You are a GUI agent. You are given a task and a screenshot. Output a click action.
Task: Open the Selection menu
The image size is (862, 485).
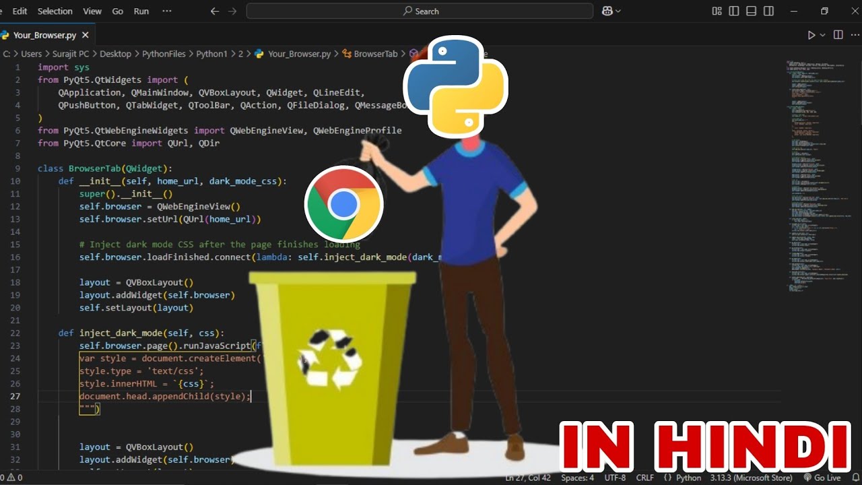tap(55, 11)
